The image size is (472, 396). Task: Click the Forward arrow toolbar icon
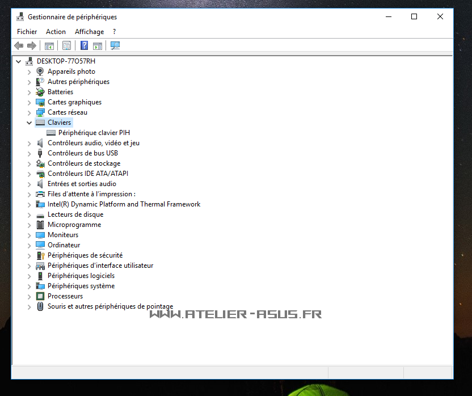[32, 46]
